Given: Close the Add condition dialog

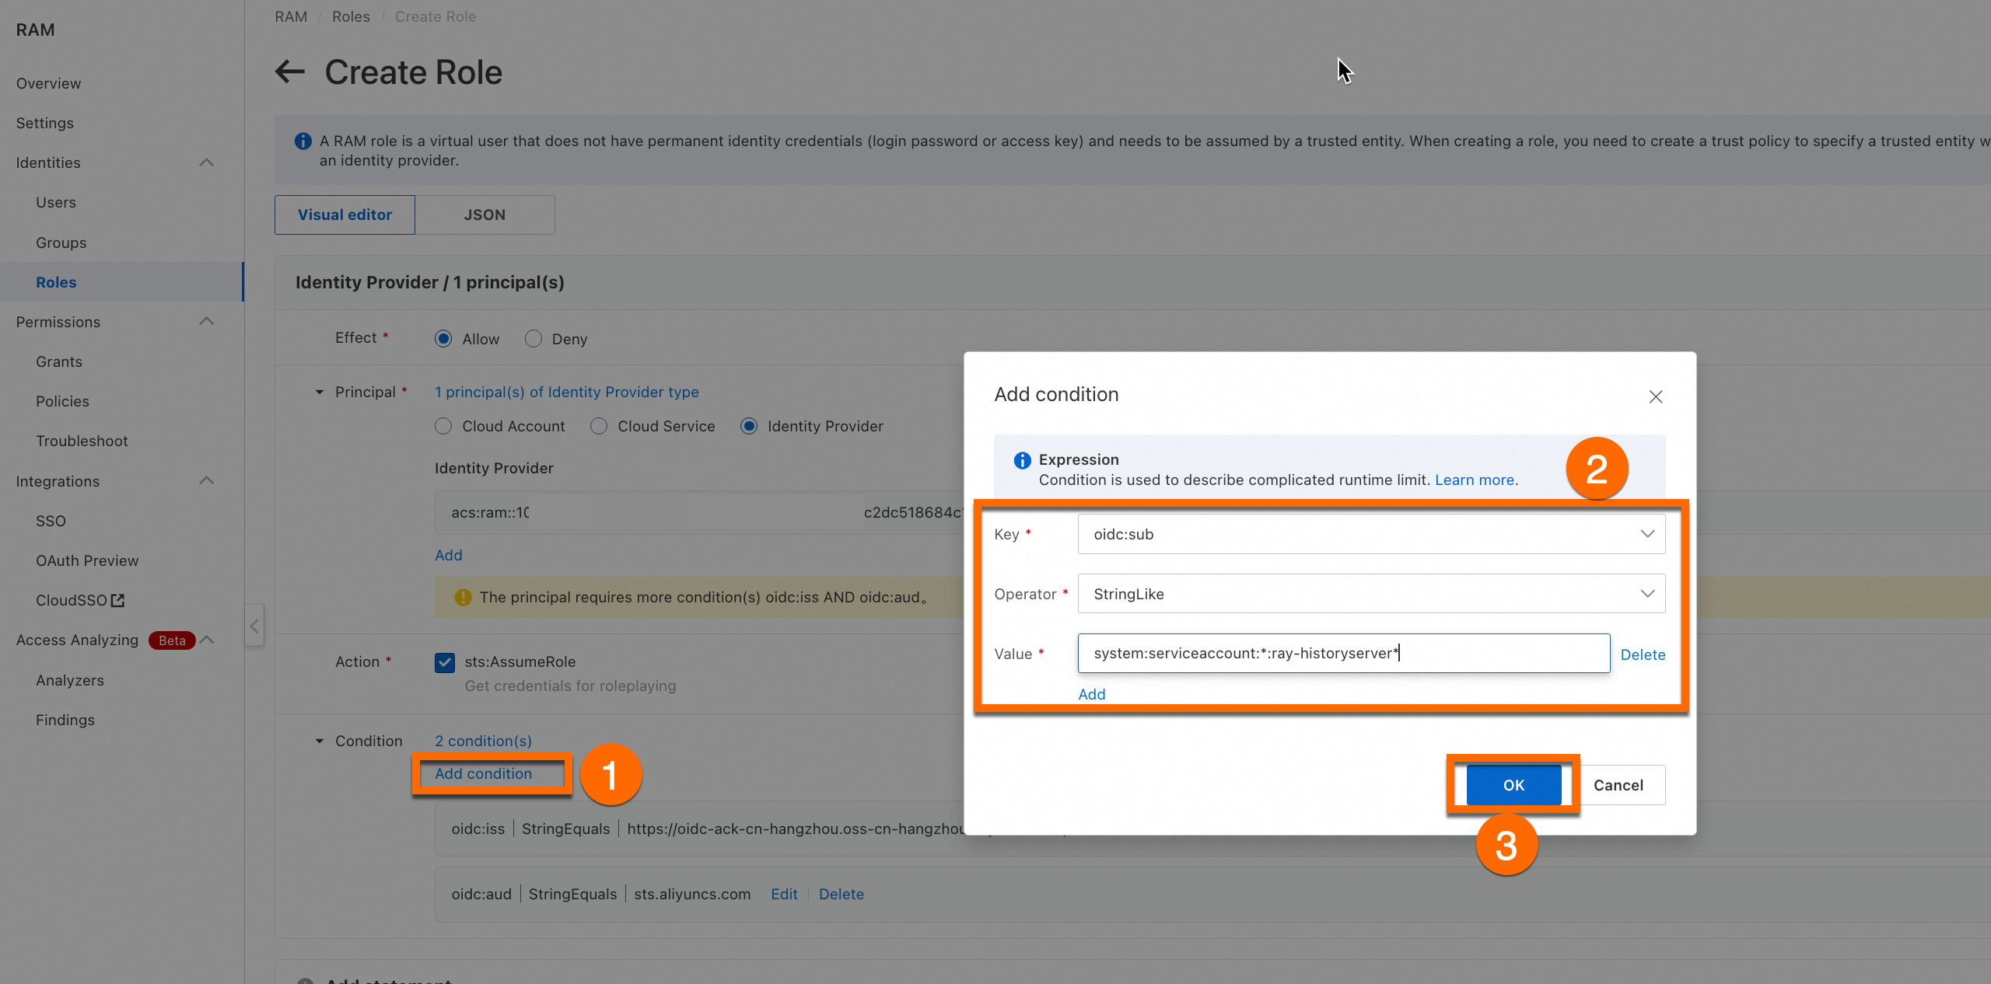Looking at the screenshot, I should pos(1656,396).
